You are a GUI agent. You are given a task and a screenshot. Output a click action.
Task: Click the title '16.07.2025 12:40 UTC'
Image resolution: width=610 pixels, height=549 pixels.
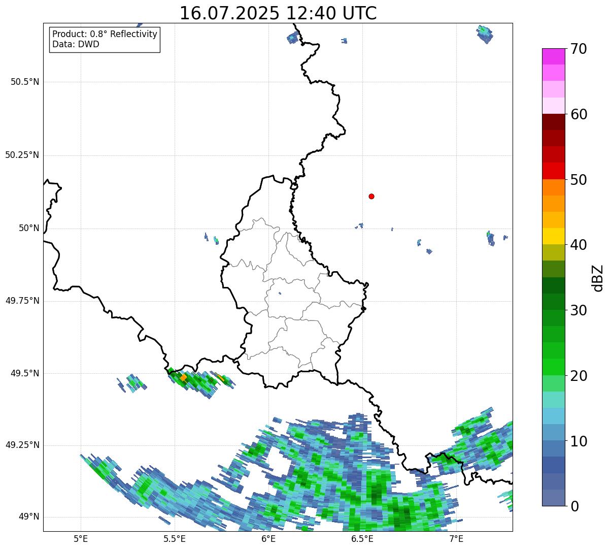pos(278,13)
